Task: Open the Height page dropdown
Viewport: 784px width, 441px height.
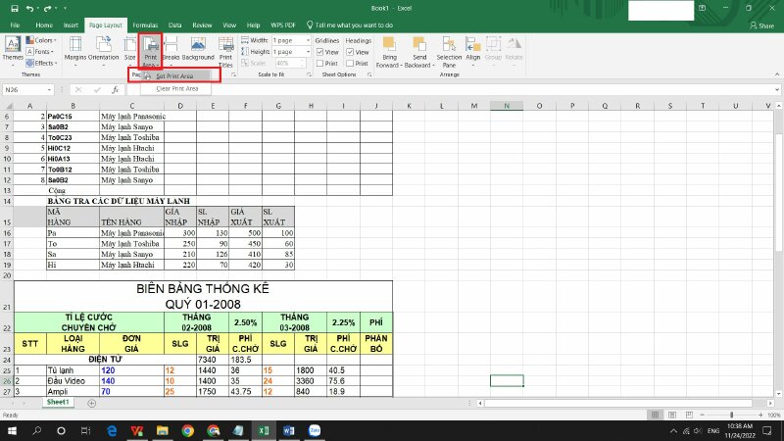Action: tap(308, 52)
